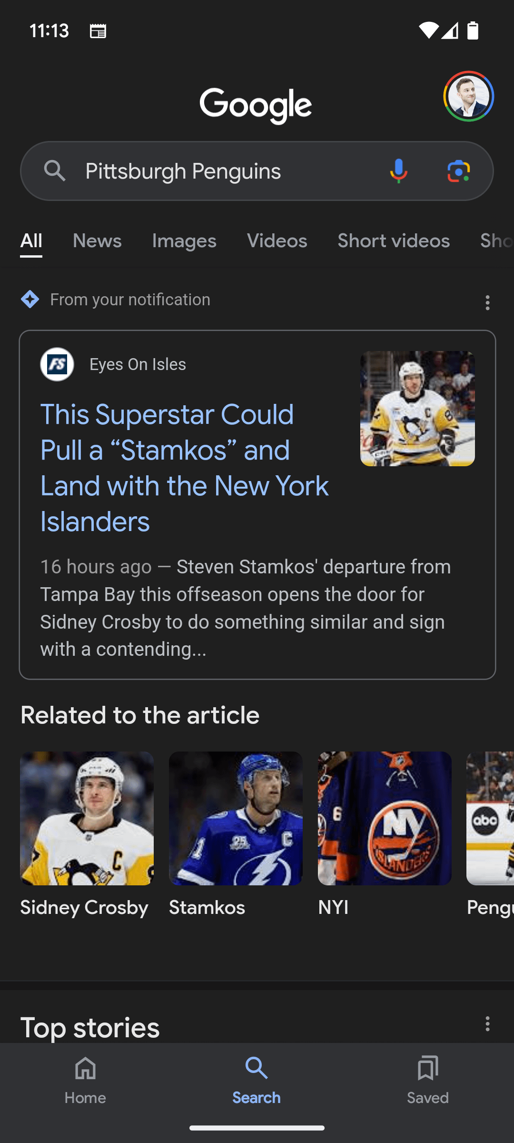Open the Sidney Crosby related topic

pyautogui.click(x=87, y=833)
